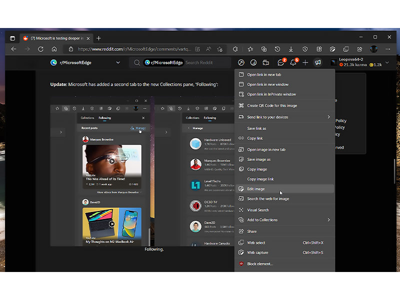This screenshot has height=300, width=400.
Task: Select Visual Search
Action: click(284, 210)
